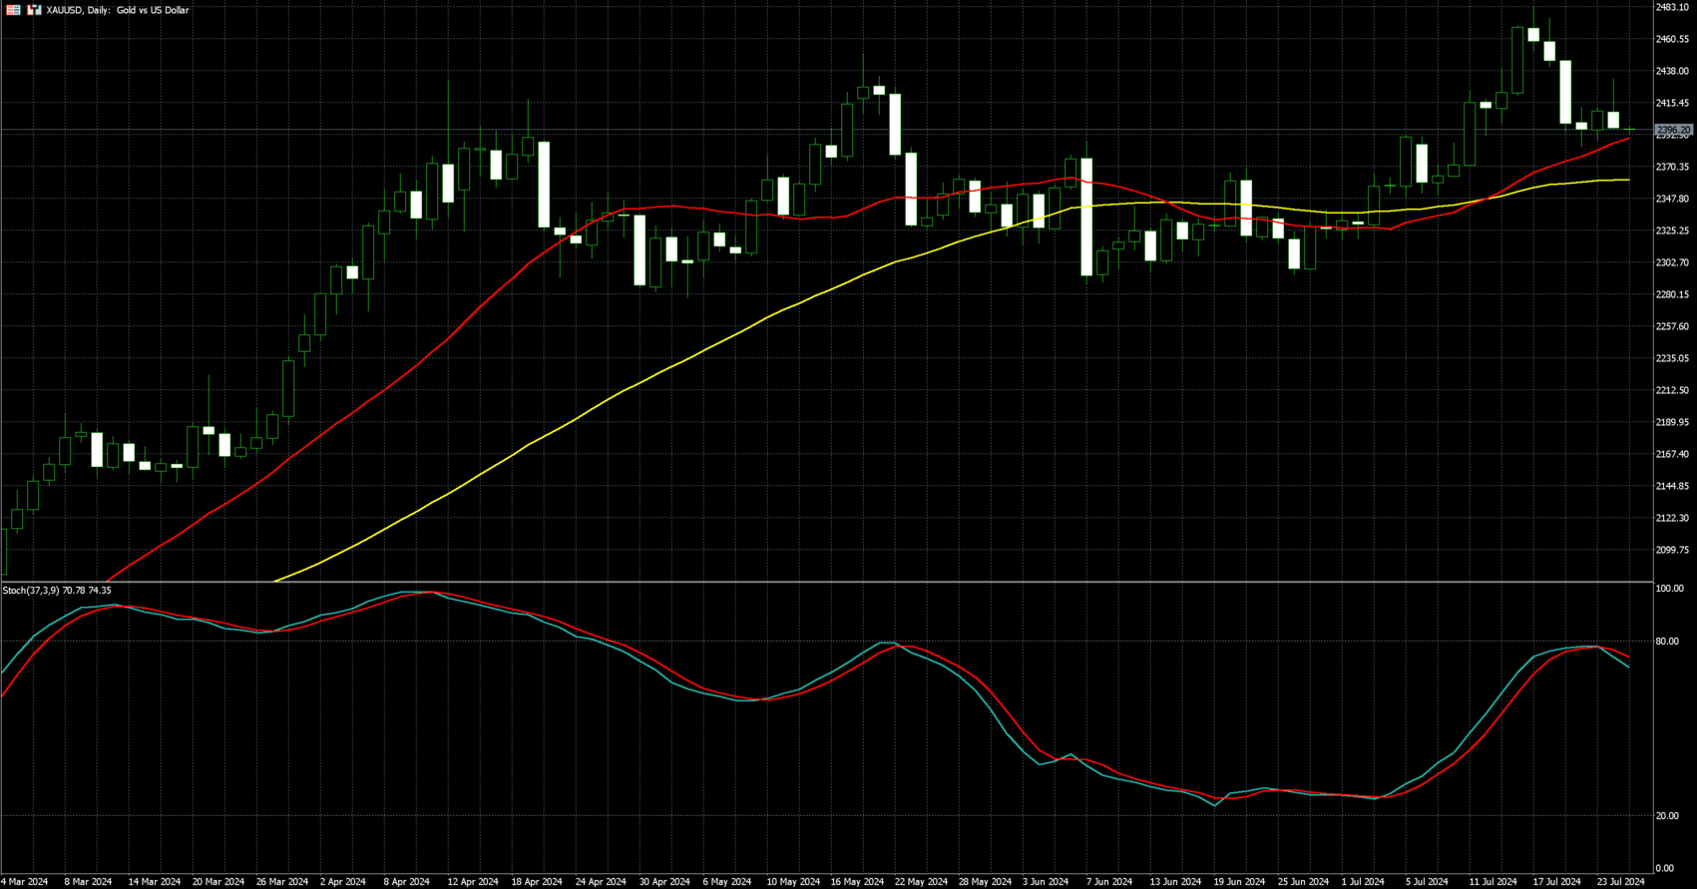Click the 12 Apr 2024 date label
The height and width of the screenshot is (889, 1697).
(473, 882)
